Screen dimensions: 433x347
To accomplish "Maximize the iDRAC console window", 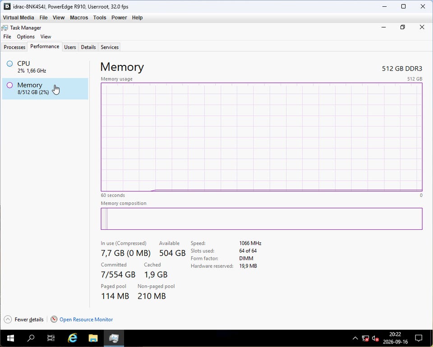I will (x=403, y=6).
